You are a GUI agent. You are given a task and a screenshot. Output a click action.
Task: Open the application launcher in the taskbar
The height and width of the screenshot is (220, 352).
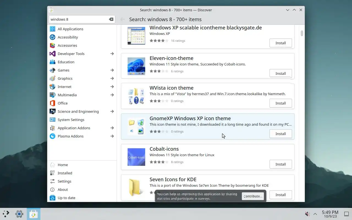click(6, 214)
